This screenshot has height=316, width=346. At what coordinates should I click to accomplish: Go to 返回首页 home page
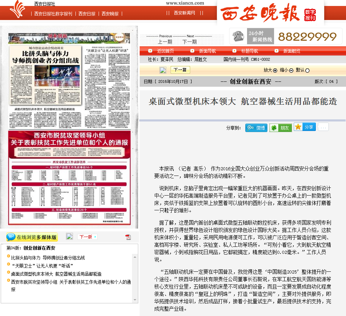[165, 51]
